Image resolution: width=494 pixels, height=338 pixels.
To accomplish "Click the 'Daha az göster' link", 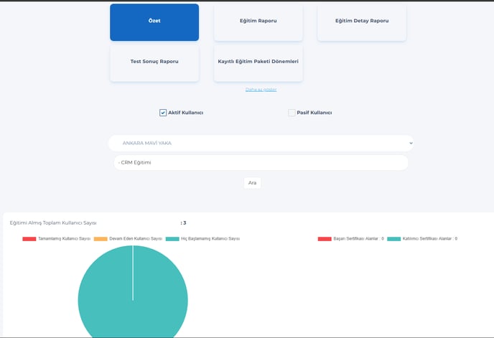I will pos(261,90).
